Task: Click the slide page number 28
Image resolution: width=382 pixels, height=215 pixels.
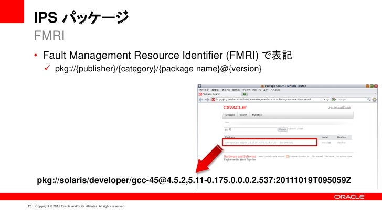Action: (x=30, y=206)
